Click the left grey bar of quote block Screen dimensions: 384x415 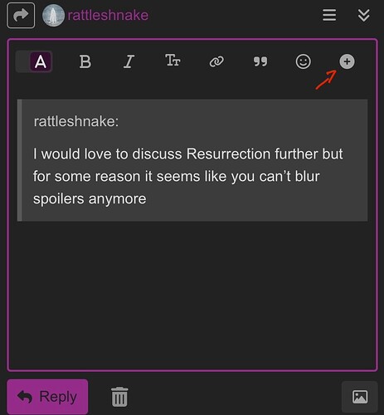[20, 160]
